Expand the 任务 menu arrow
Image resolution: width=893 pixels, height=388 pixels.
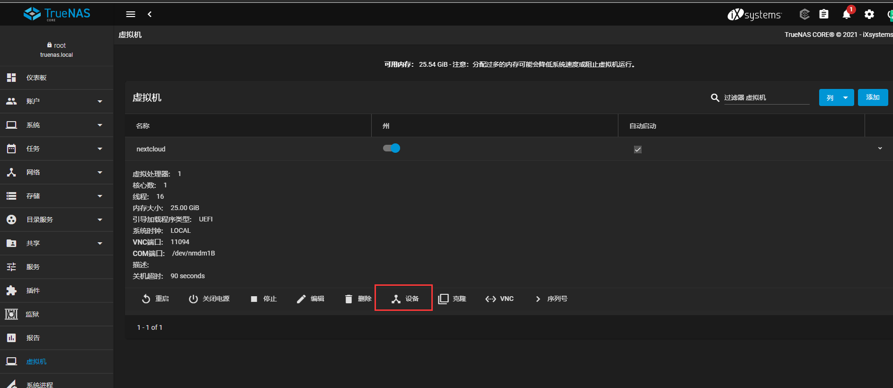click(x=100, y=149)
